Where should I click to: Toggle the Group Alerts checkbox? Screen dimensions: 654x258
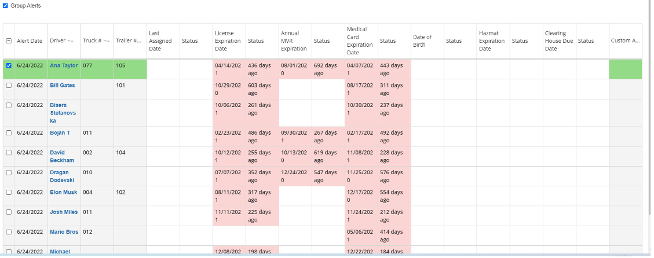5,6
